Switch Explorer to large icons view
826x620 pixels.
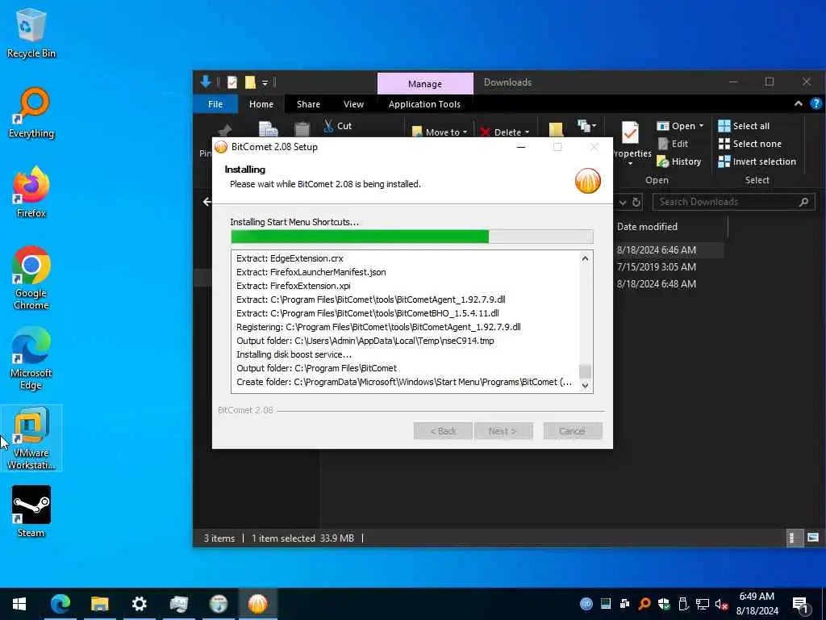click(x=813, y=538)
